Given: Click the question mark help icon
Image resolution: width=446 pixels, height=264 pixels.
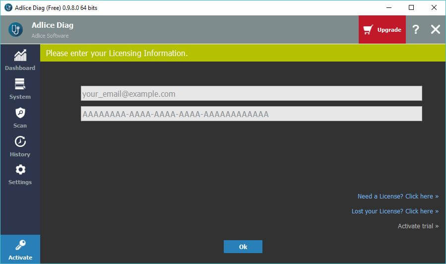Looking at the screenshot, I should 416,30.
